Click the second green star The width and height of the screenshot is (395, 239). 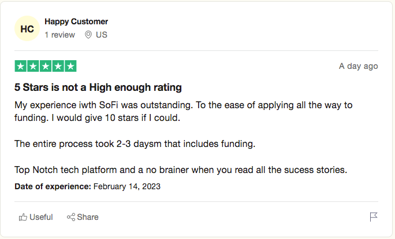[x=33, y=66]
